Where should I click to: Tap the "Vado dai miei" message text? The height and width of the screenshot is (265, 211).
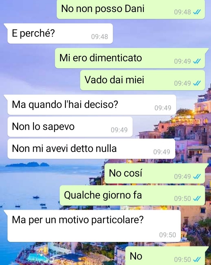coord(114,80)
